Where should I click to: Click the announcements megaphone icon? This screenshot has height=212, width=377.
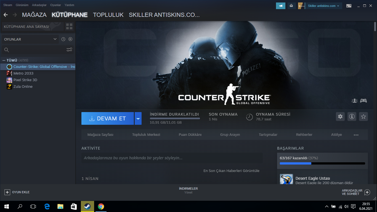pyautogui.click(x=281, y=6)
